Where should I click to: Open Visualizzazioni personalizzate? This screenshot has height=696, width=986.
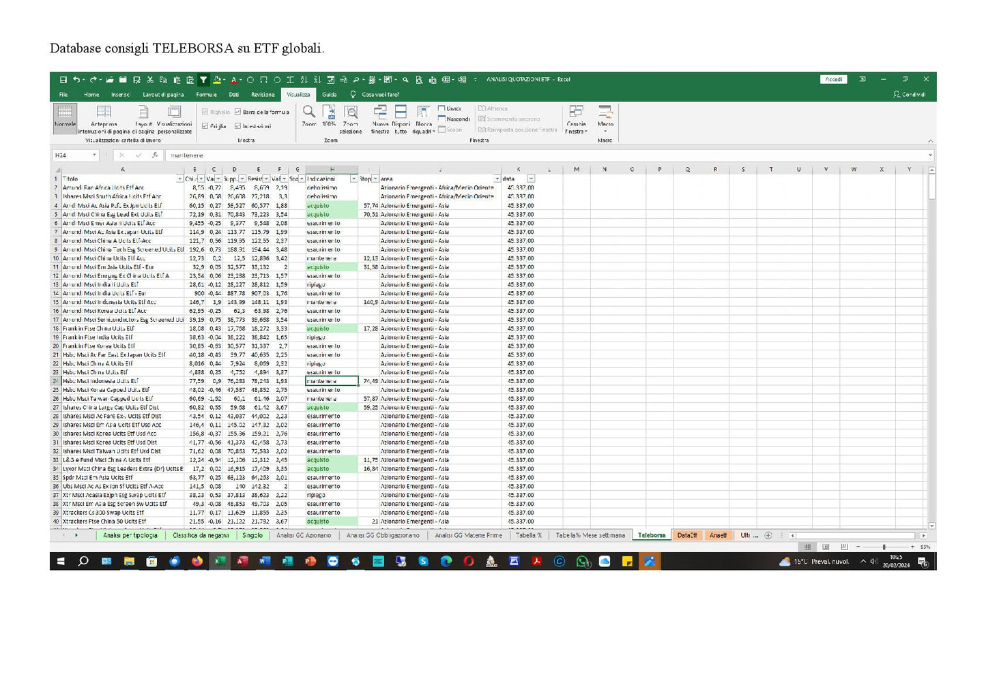point(175,119)
